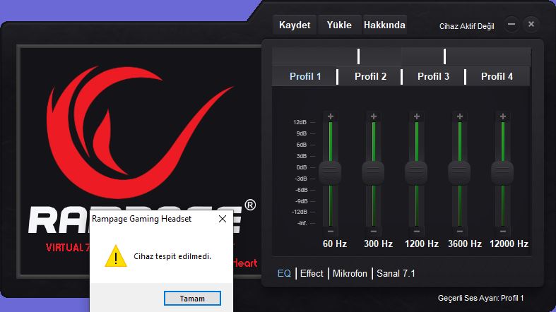556x312 pixels.
Task: Click the plus icon above 60 Hz slider
Action: point(330,116)
